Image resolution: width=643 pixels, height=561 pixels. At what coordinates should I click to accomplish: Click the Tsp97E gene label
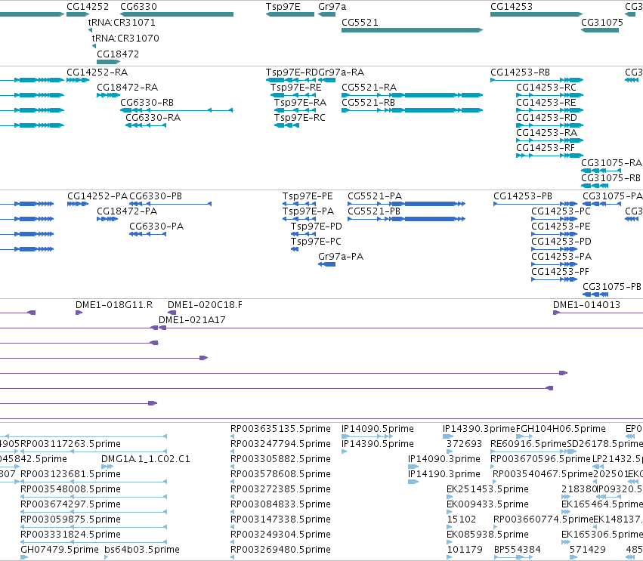283,7
